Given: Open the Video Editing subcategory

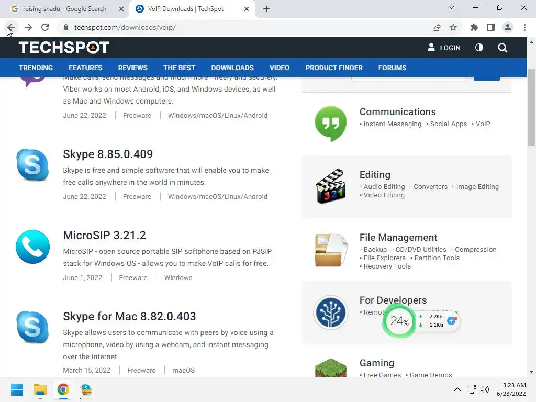Looking at the screenshot, I should click(x=384, y=195).
